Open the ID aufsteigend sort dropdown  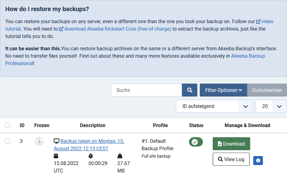coord(214,106)
